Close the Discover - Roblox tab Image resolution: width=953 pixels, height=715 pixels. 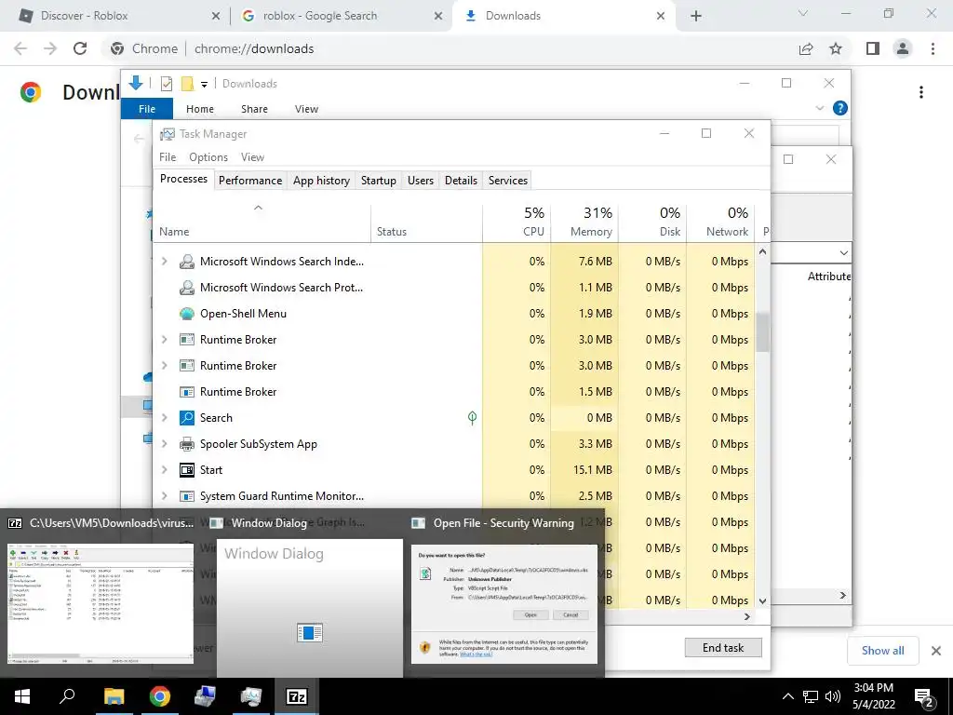tap(216, 16)
